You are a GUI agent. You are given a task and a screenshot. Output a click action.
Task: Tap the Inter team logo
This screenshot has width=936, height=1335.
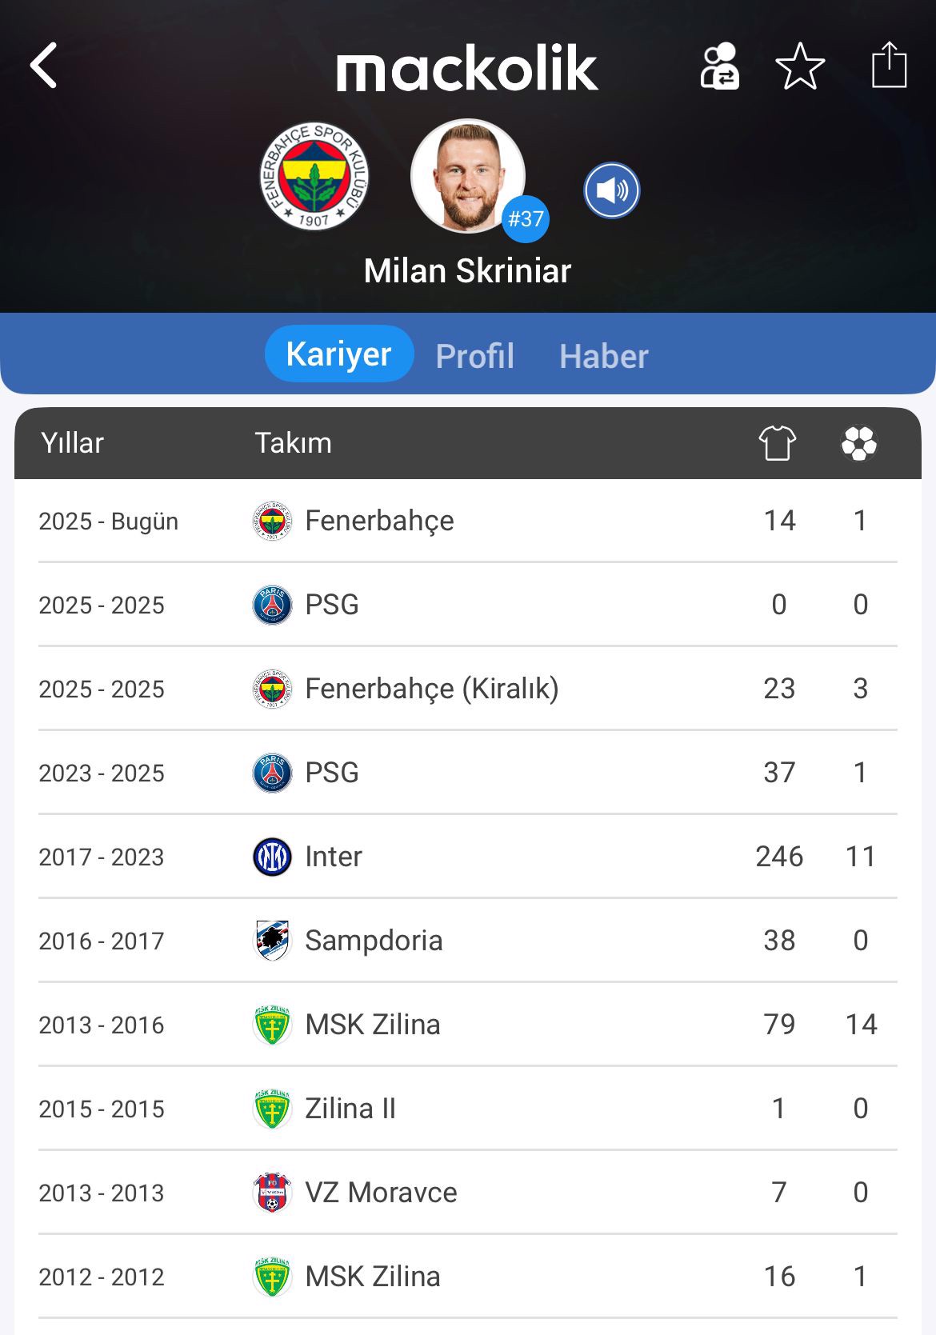[x=272, y=857]
